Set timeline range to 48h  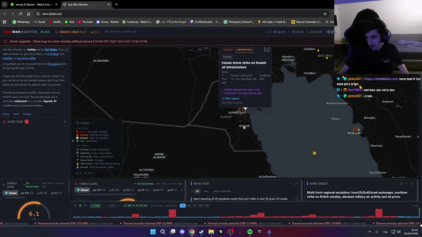click(189, 205)
